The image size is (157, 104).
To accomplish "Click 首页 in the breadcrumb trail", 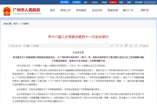I will 16,23.
